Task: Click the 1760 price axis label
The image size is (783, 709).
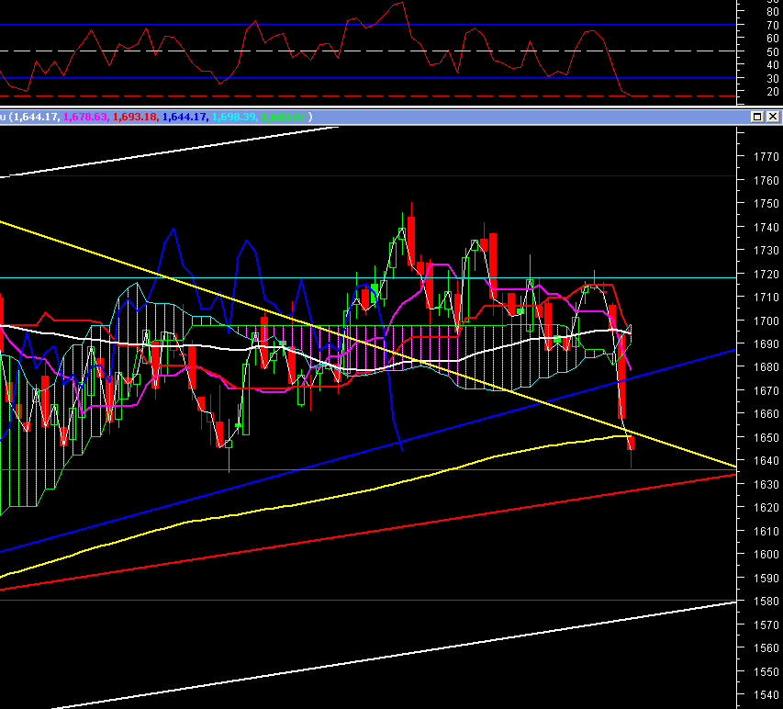Action: [x=766, y=180]
